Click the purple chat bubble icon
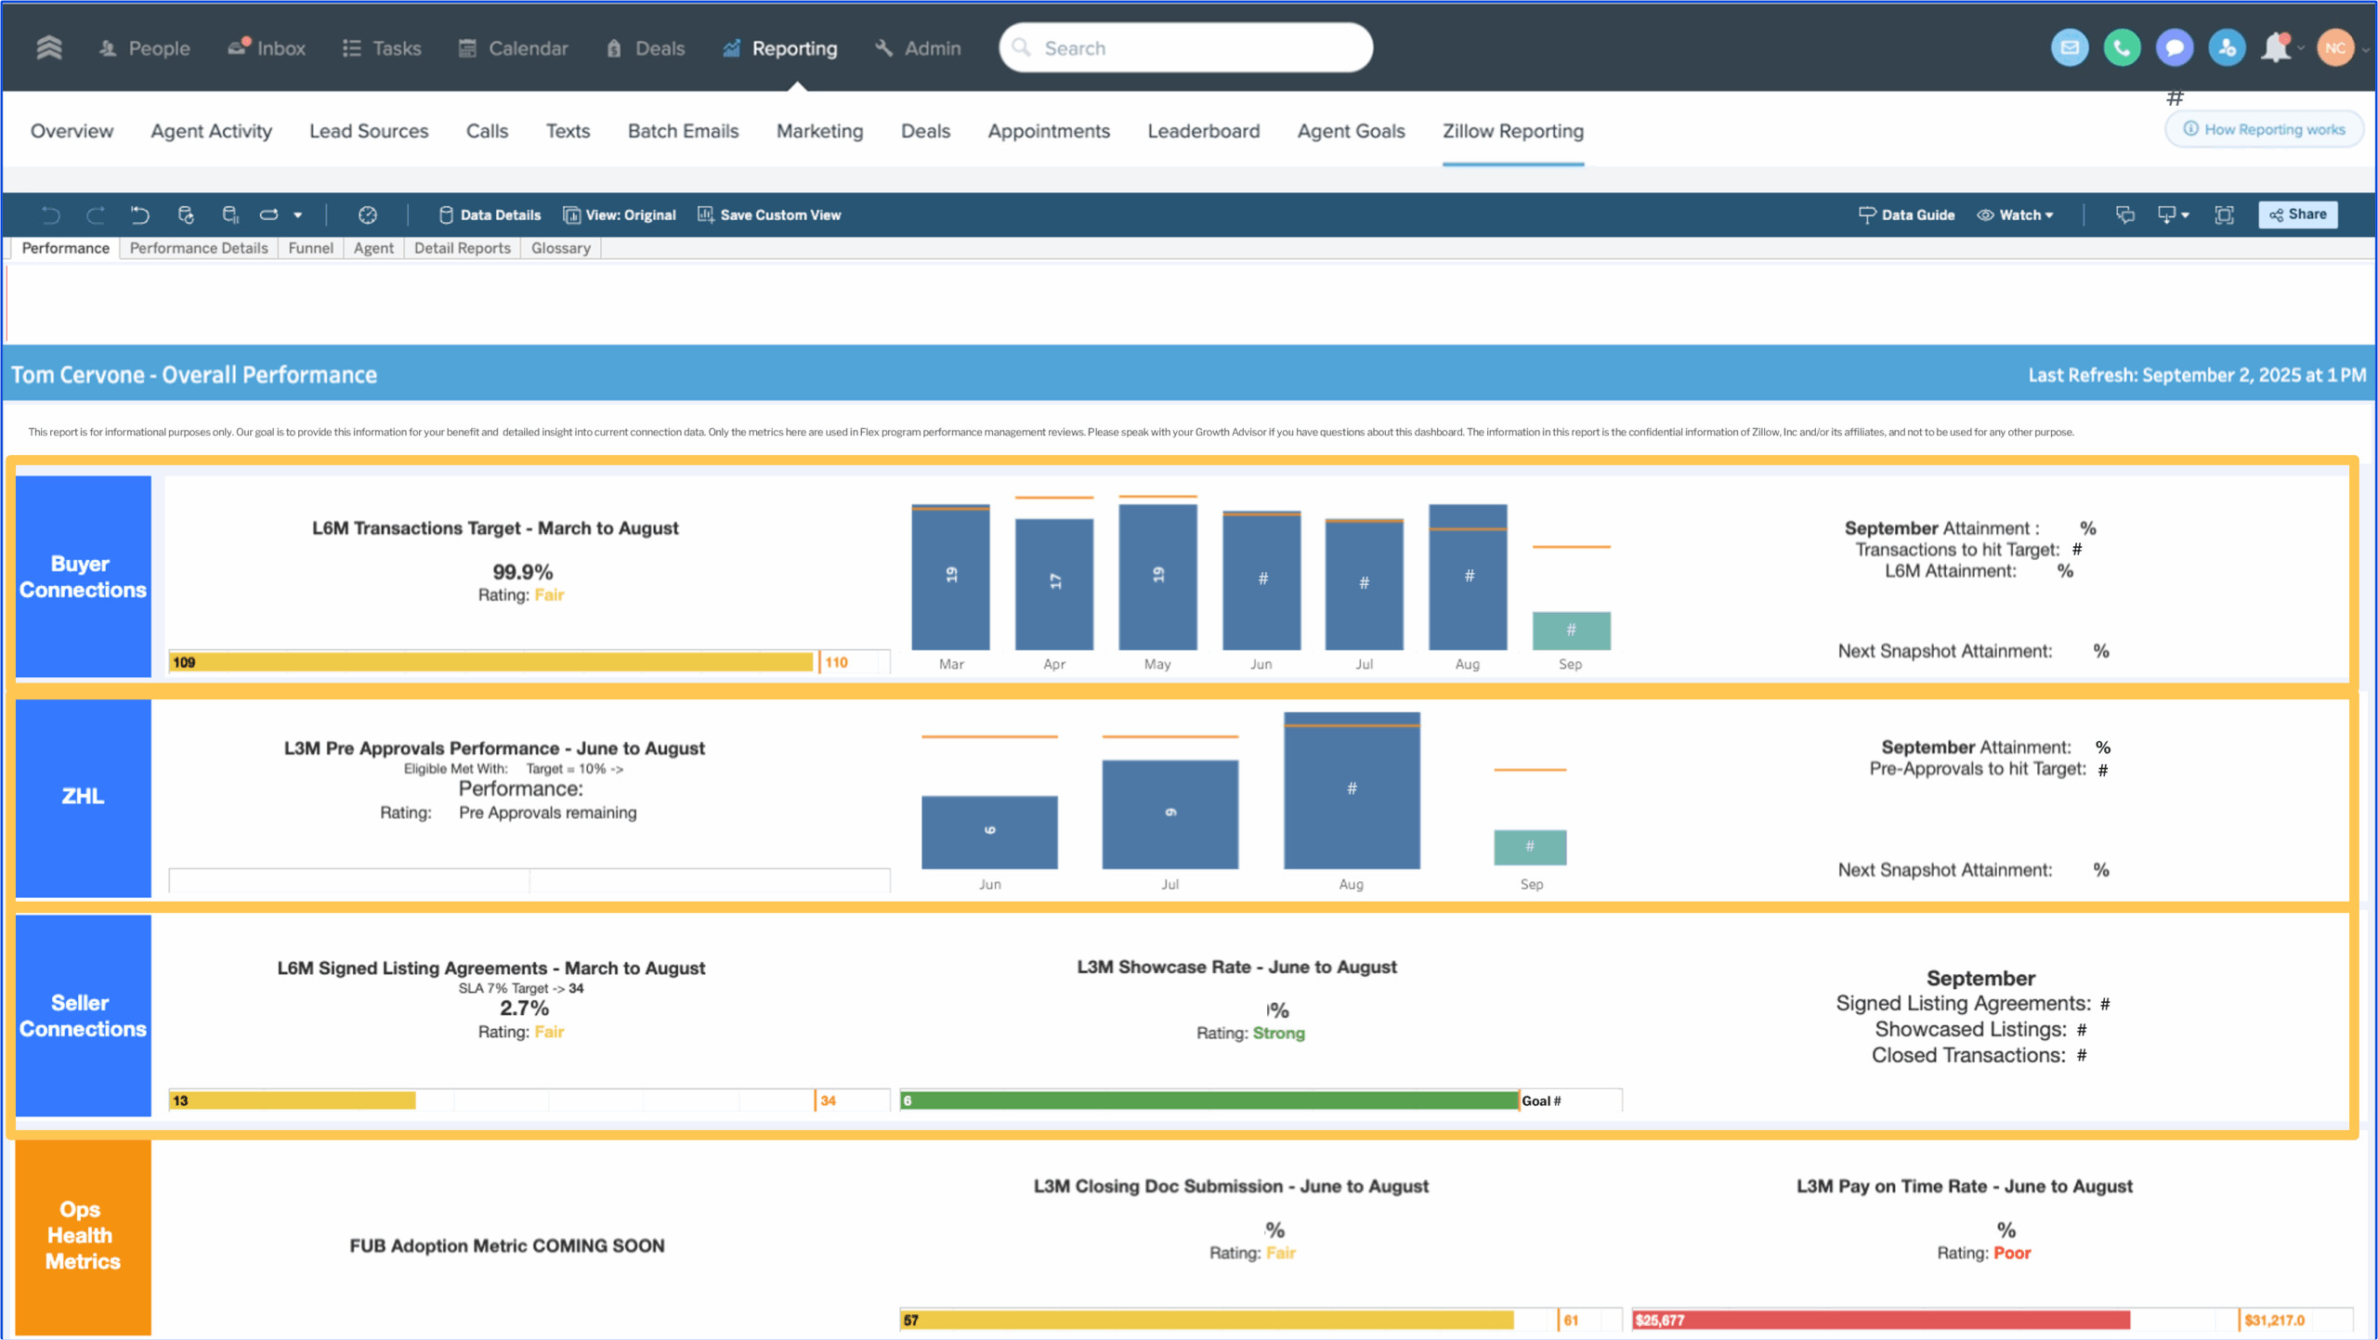Viewport: 2378px width, 1340px height. click(x=2174, y=48)
